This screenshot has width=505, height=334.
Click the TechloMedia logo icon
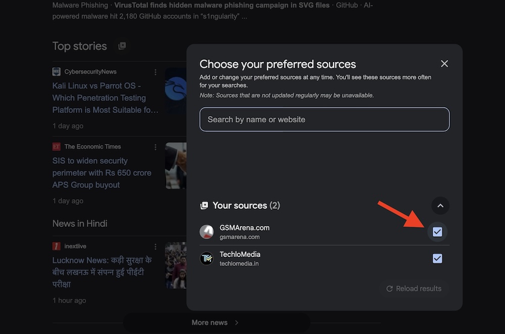(207, 258)
